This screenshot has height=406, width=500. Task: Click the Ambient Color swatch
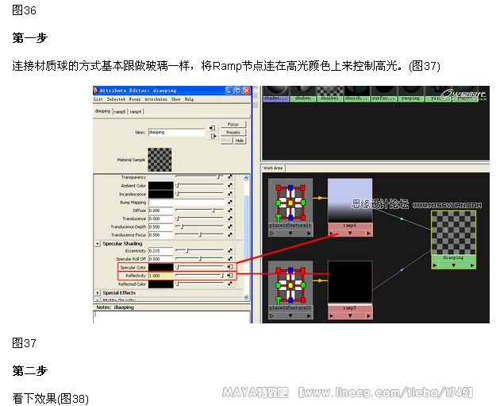pos(160,186)
